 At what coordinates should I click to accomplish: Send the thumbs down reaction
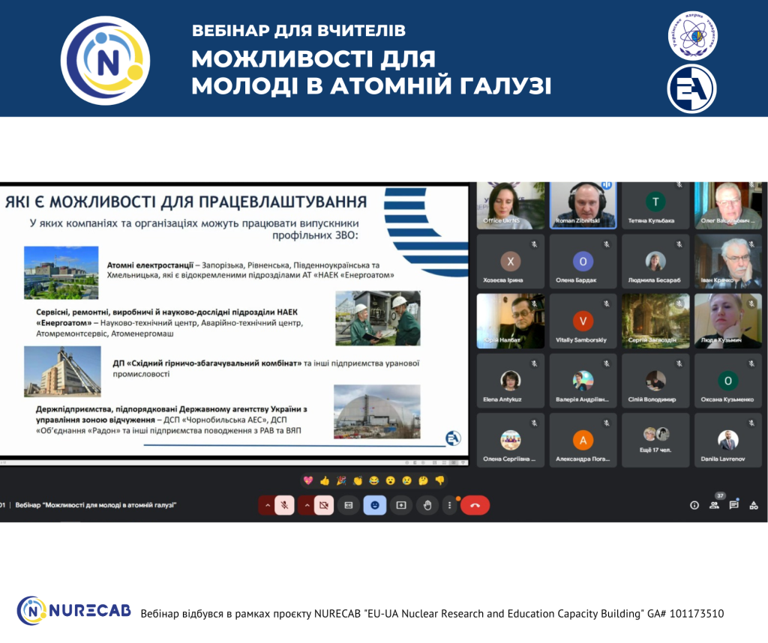[440, 480]
